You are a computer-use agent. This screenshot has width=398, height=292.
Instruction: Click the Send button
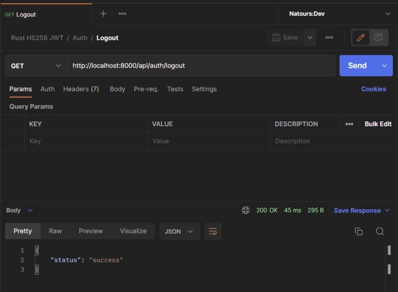357,65
